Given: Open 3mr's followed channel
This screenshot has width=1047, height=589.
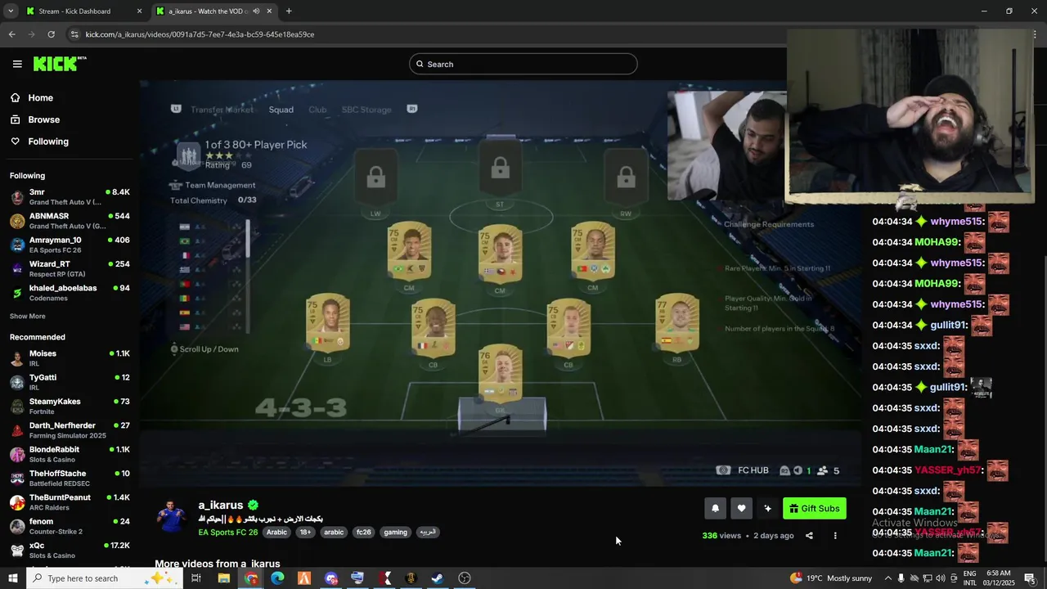Looking at the screenshot, I should [69, 197].
